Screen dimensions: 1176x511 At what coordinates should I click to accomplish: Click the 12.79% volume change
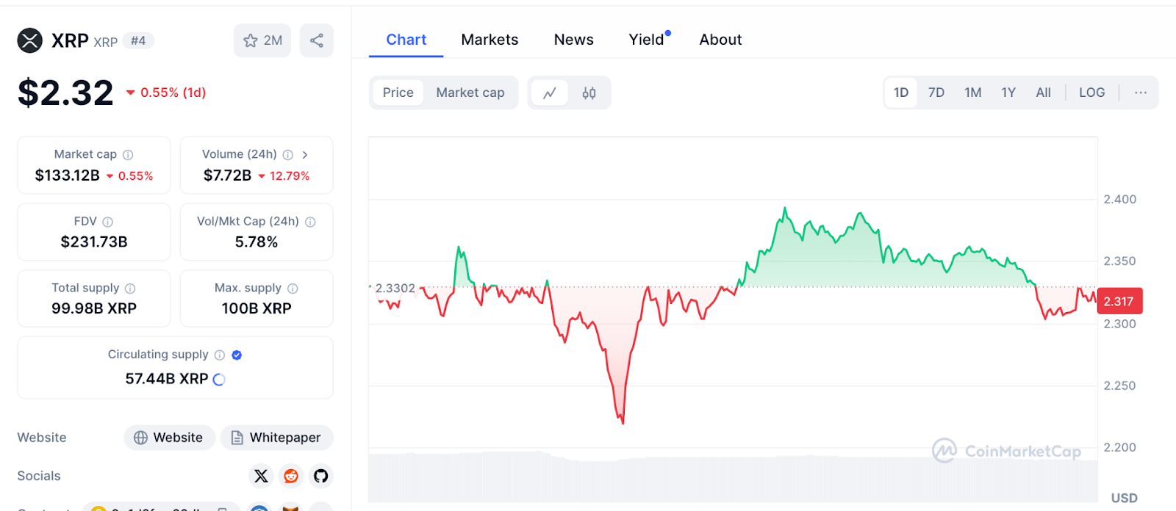284,176
